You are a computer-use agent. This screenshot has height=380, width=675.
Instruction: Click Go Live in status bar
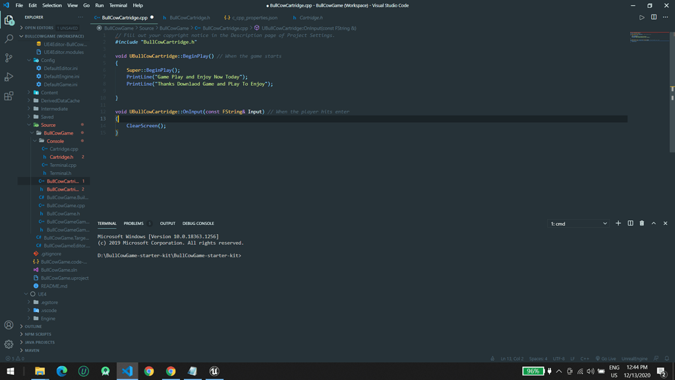(x=605, y=358)
